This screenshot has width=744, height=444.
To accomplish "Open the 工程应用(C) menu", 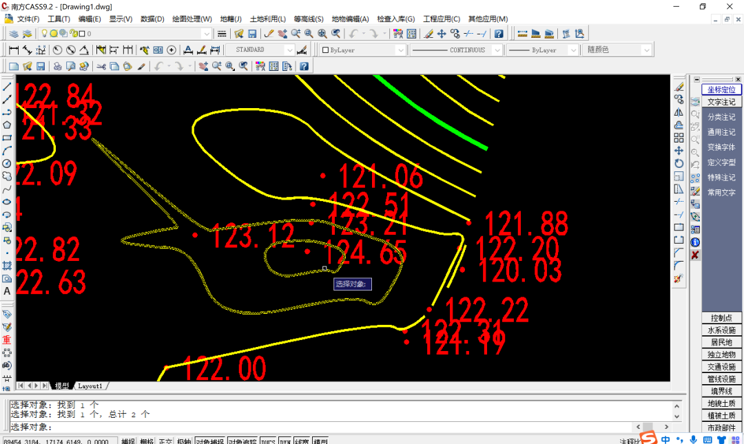I will coord(442,19).
